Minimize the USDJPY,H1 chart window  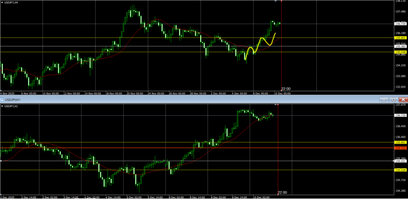[x=384, y=99]
